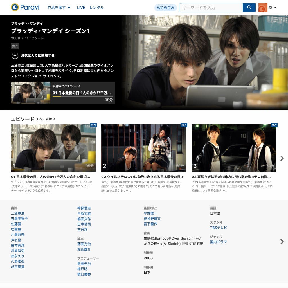The image size is (288, 288).
Task: Resume the 視聴中のエピソード thumbnail
Action: (x=30, y=93)
